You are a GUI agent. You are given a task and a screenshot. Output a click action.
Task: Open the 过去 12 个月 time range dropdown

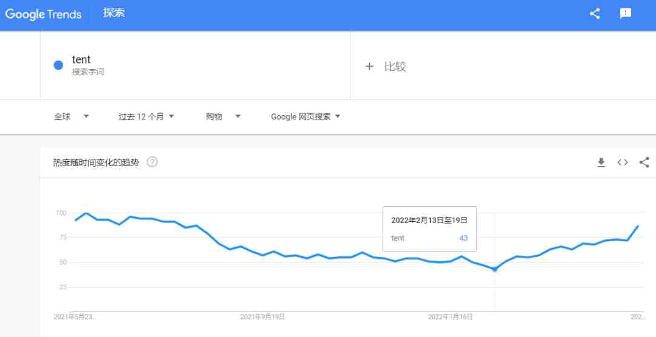pos(146,116)
